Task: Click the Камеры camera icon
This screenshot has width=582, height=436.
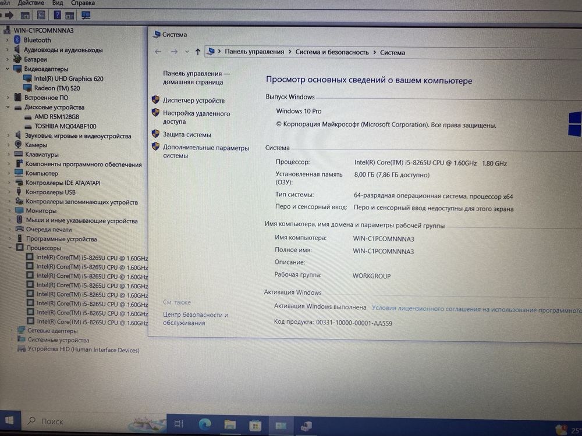Action: point(18,145)
